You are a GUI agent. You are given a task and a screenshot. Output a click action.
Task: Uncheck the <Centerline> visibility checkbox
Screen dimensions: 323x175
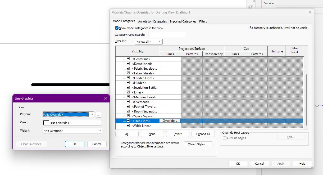click(x=128, y=59)
